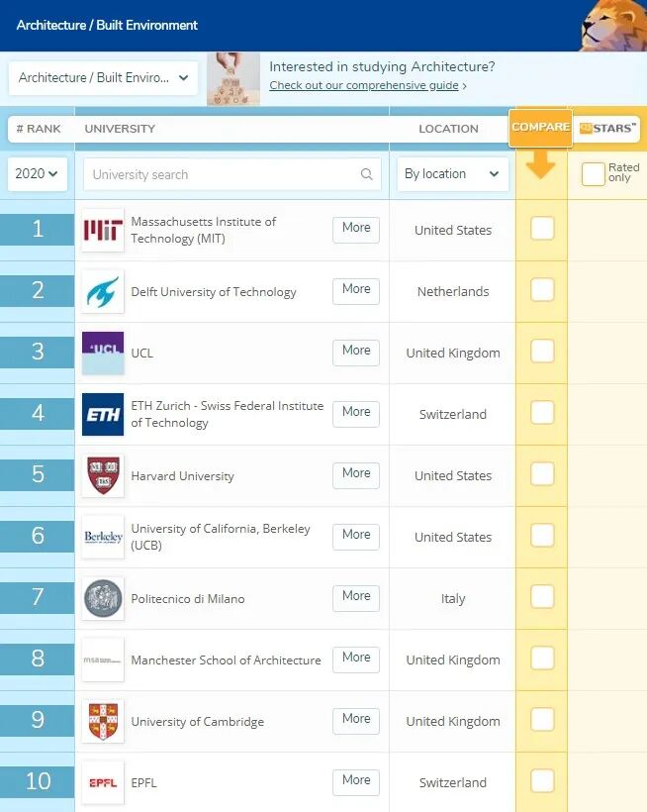Tick the compare checkbox for Politecnico di Milano
The image size is (647, 812).
[542, 596]
